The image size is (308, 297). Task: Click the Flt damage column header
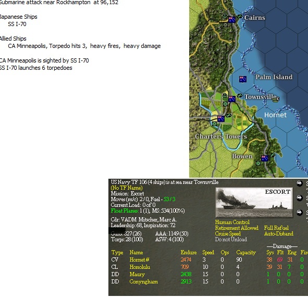(x=280, y=252)
